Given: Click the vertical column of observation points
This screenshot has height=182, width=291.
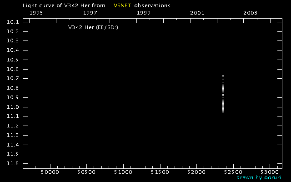Looking at the screenshot, I should point(223,94).
